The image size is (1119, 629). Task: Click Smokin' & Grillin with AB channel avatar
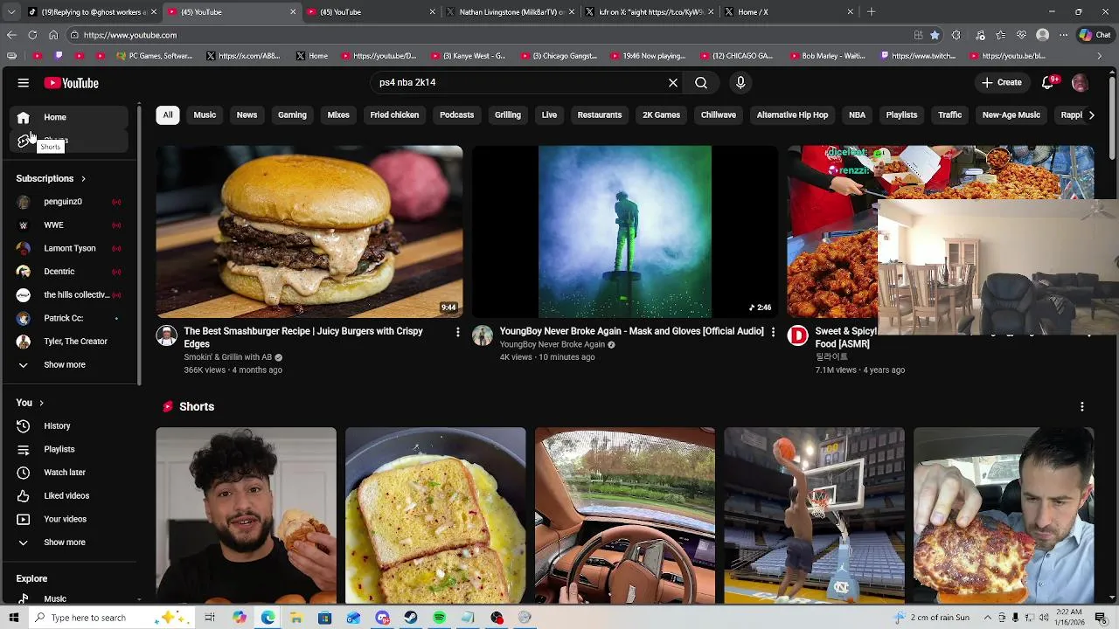coord(166,336)
